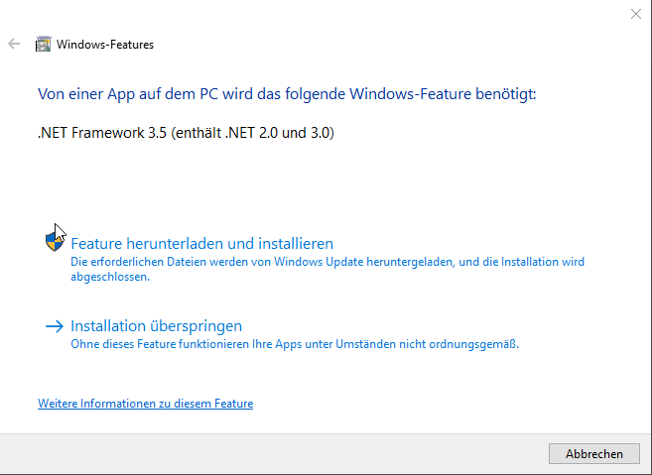Click the back arrow in the title bar
652x475 pixels.
click(x=14, y=45)
